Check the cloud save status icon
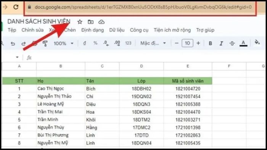Viewport: 267px width, 150px height. (101, 22)
